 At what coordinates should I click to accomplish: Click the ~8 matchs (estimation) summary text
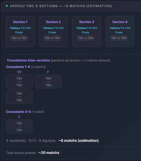(x=79, y=141)
